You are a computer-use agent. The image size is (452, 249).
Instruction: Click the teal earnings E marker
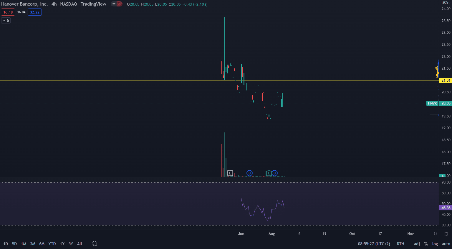point(269,173)
